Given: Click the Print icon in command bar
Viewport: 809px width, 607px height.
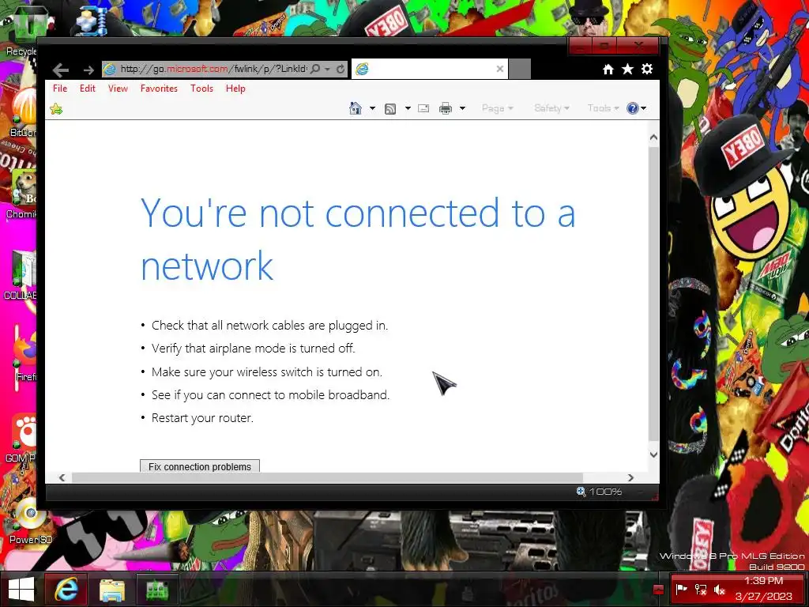Looking at the screenshot, I should (x=446, y=108).
